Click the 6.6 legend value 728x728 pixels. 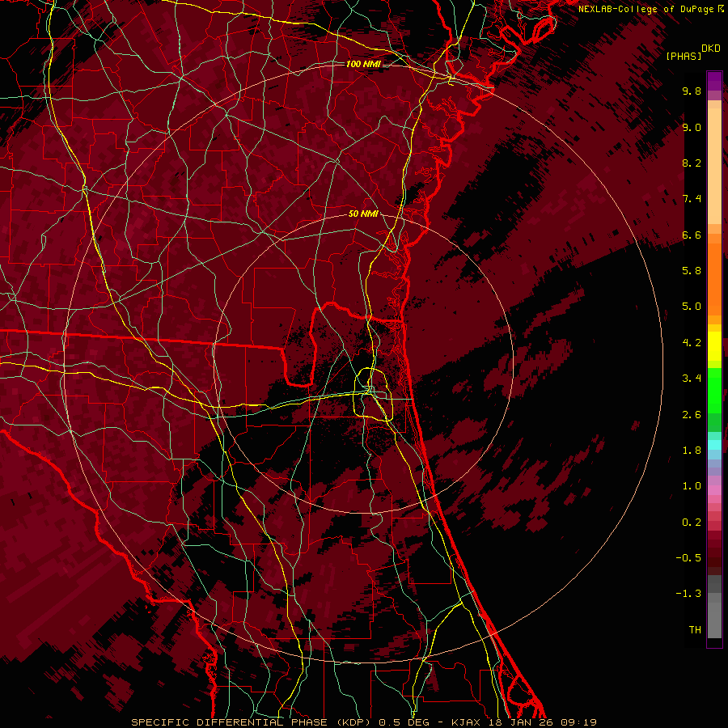(x=692, y=235)
